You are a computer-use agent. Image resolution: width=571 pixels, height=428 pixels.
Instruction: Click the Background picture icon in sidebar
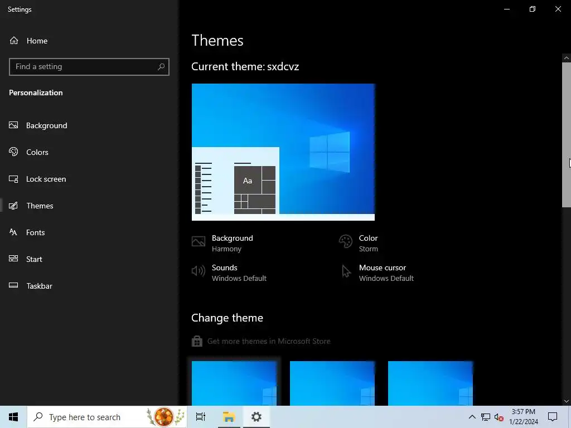click(13, 125)
